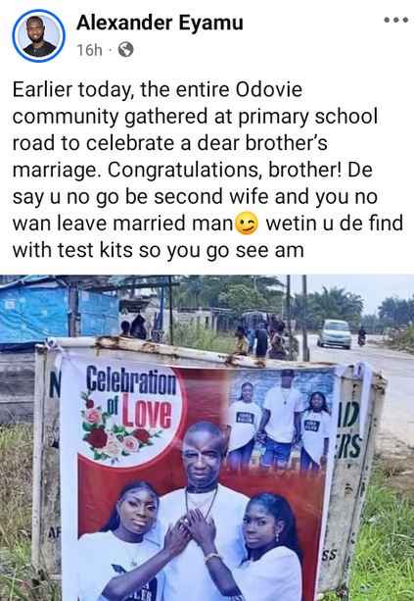Image resolution: width=414 pixels, height=601 pixels.
Task: Click the public globe privacy icon
Action: point(125,49)
